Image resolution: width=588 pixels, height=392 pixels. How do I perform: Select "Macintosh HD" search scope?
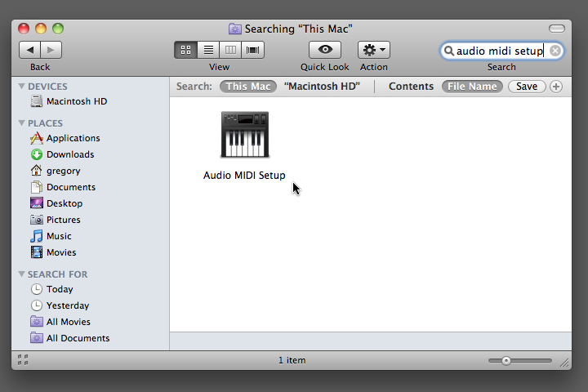(322, 87)
